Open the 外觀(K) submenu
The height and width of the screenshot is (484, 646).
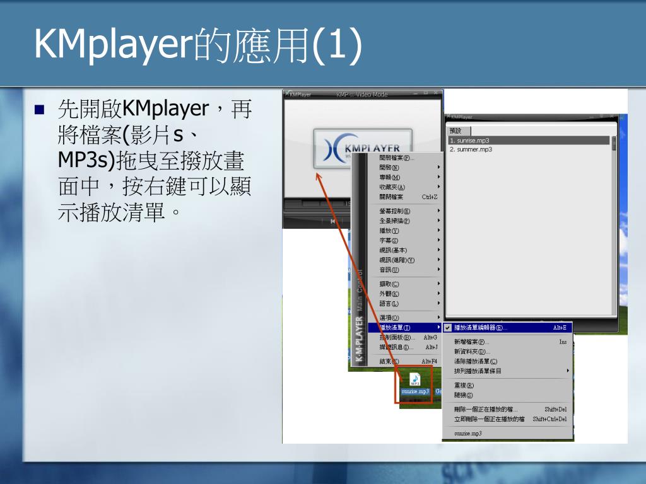tap(404, 294)
